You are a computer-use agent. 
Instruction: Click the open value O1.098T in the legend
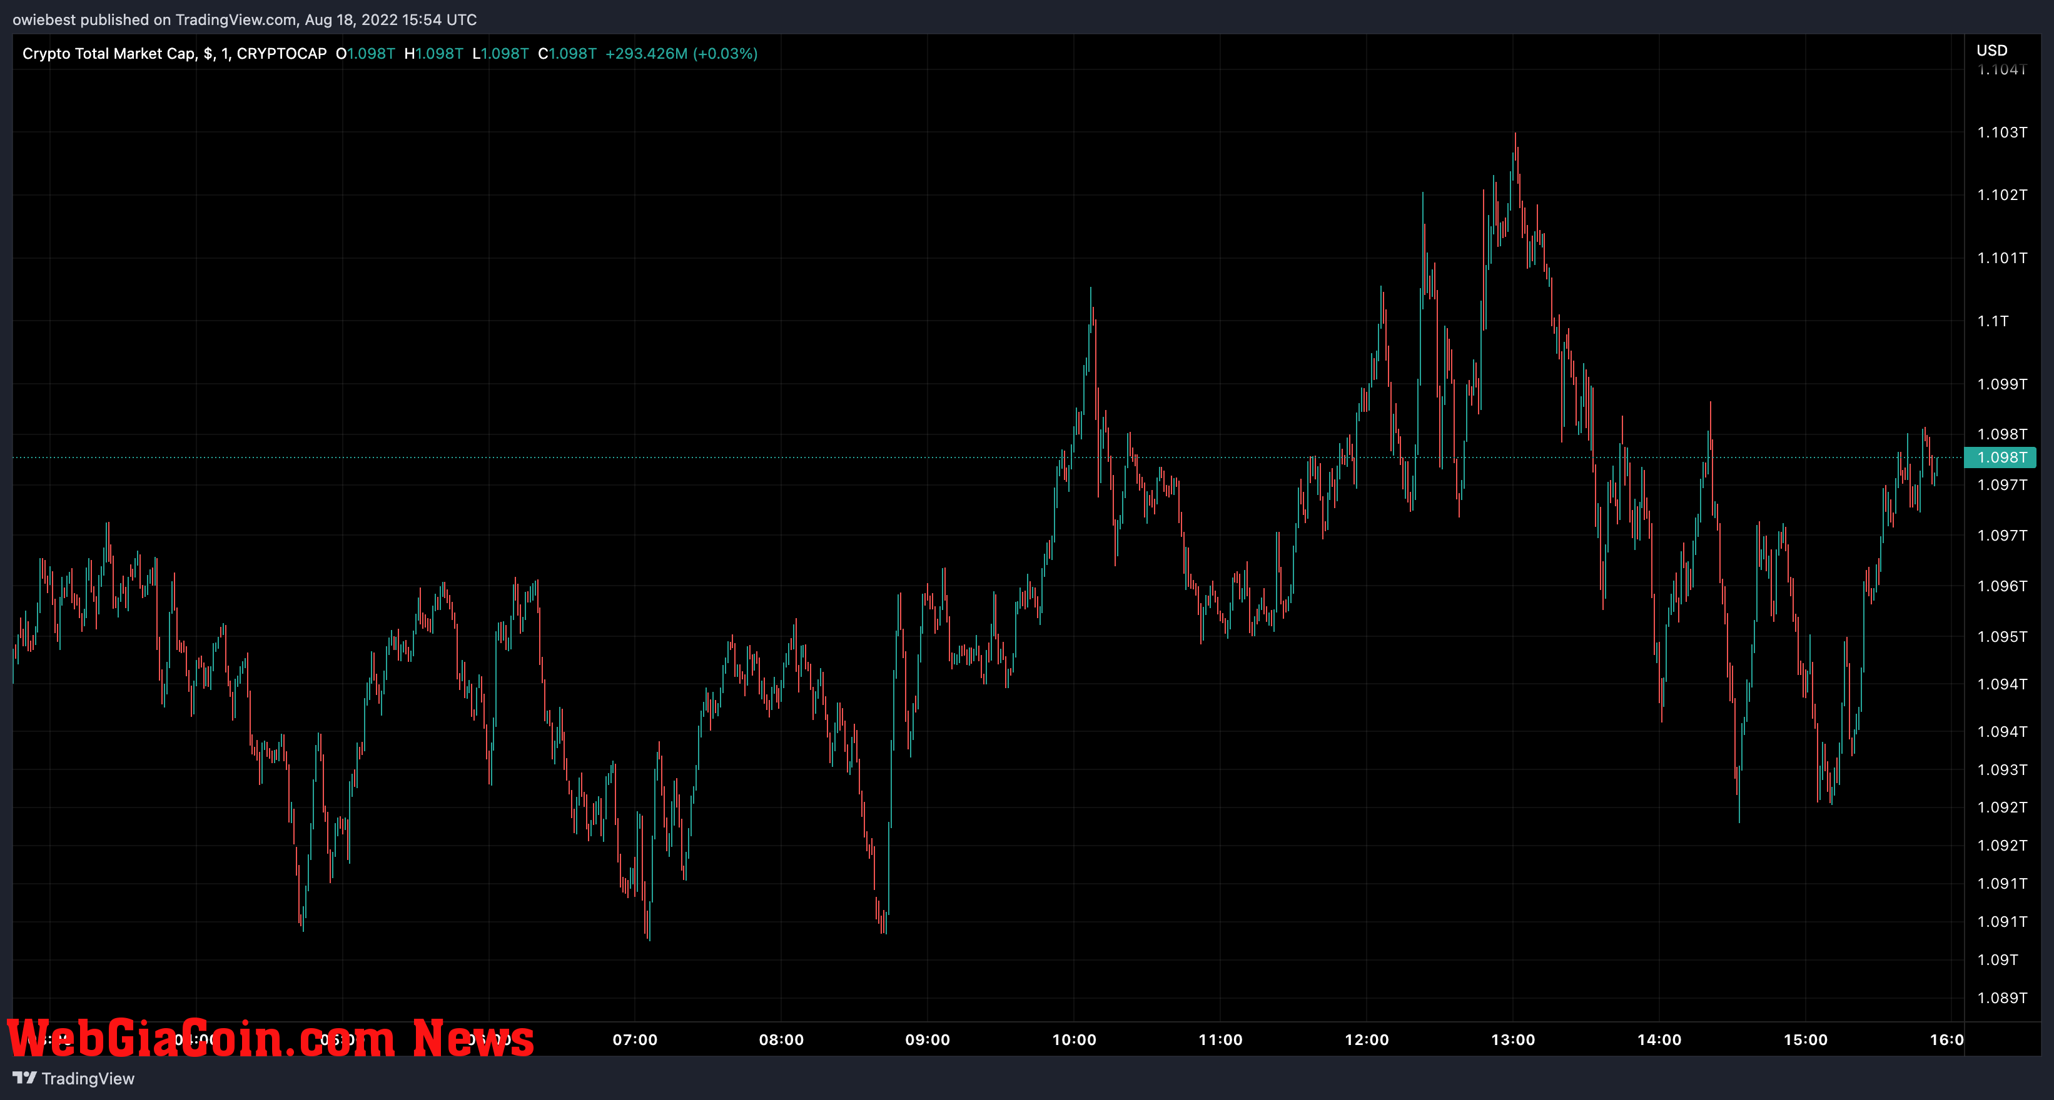pos(365,53)
